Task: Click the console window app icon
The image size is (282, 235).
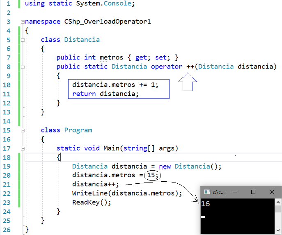Action: coord(207,192)
